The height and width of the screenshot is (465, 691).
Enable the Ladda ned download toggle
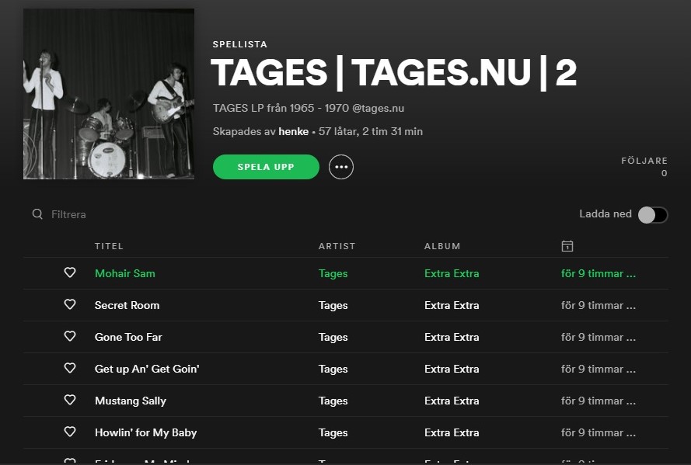652,215
